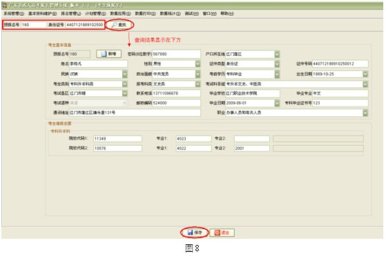Click the red 退出 exit button
386x256 pixels.
point(222,233)
